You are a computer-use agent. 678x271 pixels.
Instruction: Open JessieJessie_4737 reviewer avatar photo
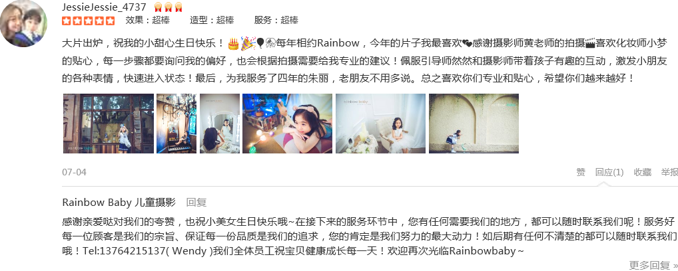[23, 23]
